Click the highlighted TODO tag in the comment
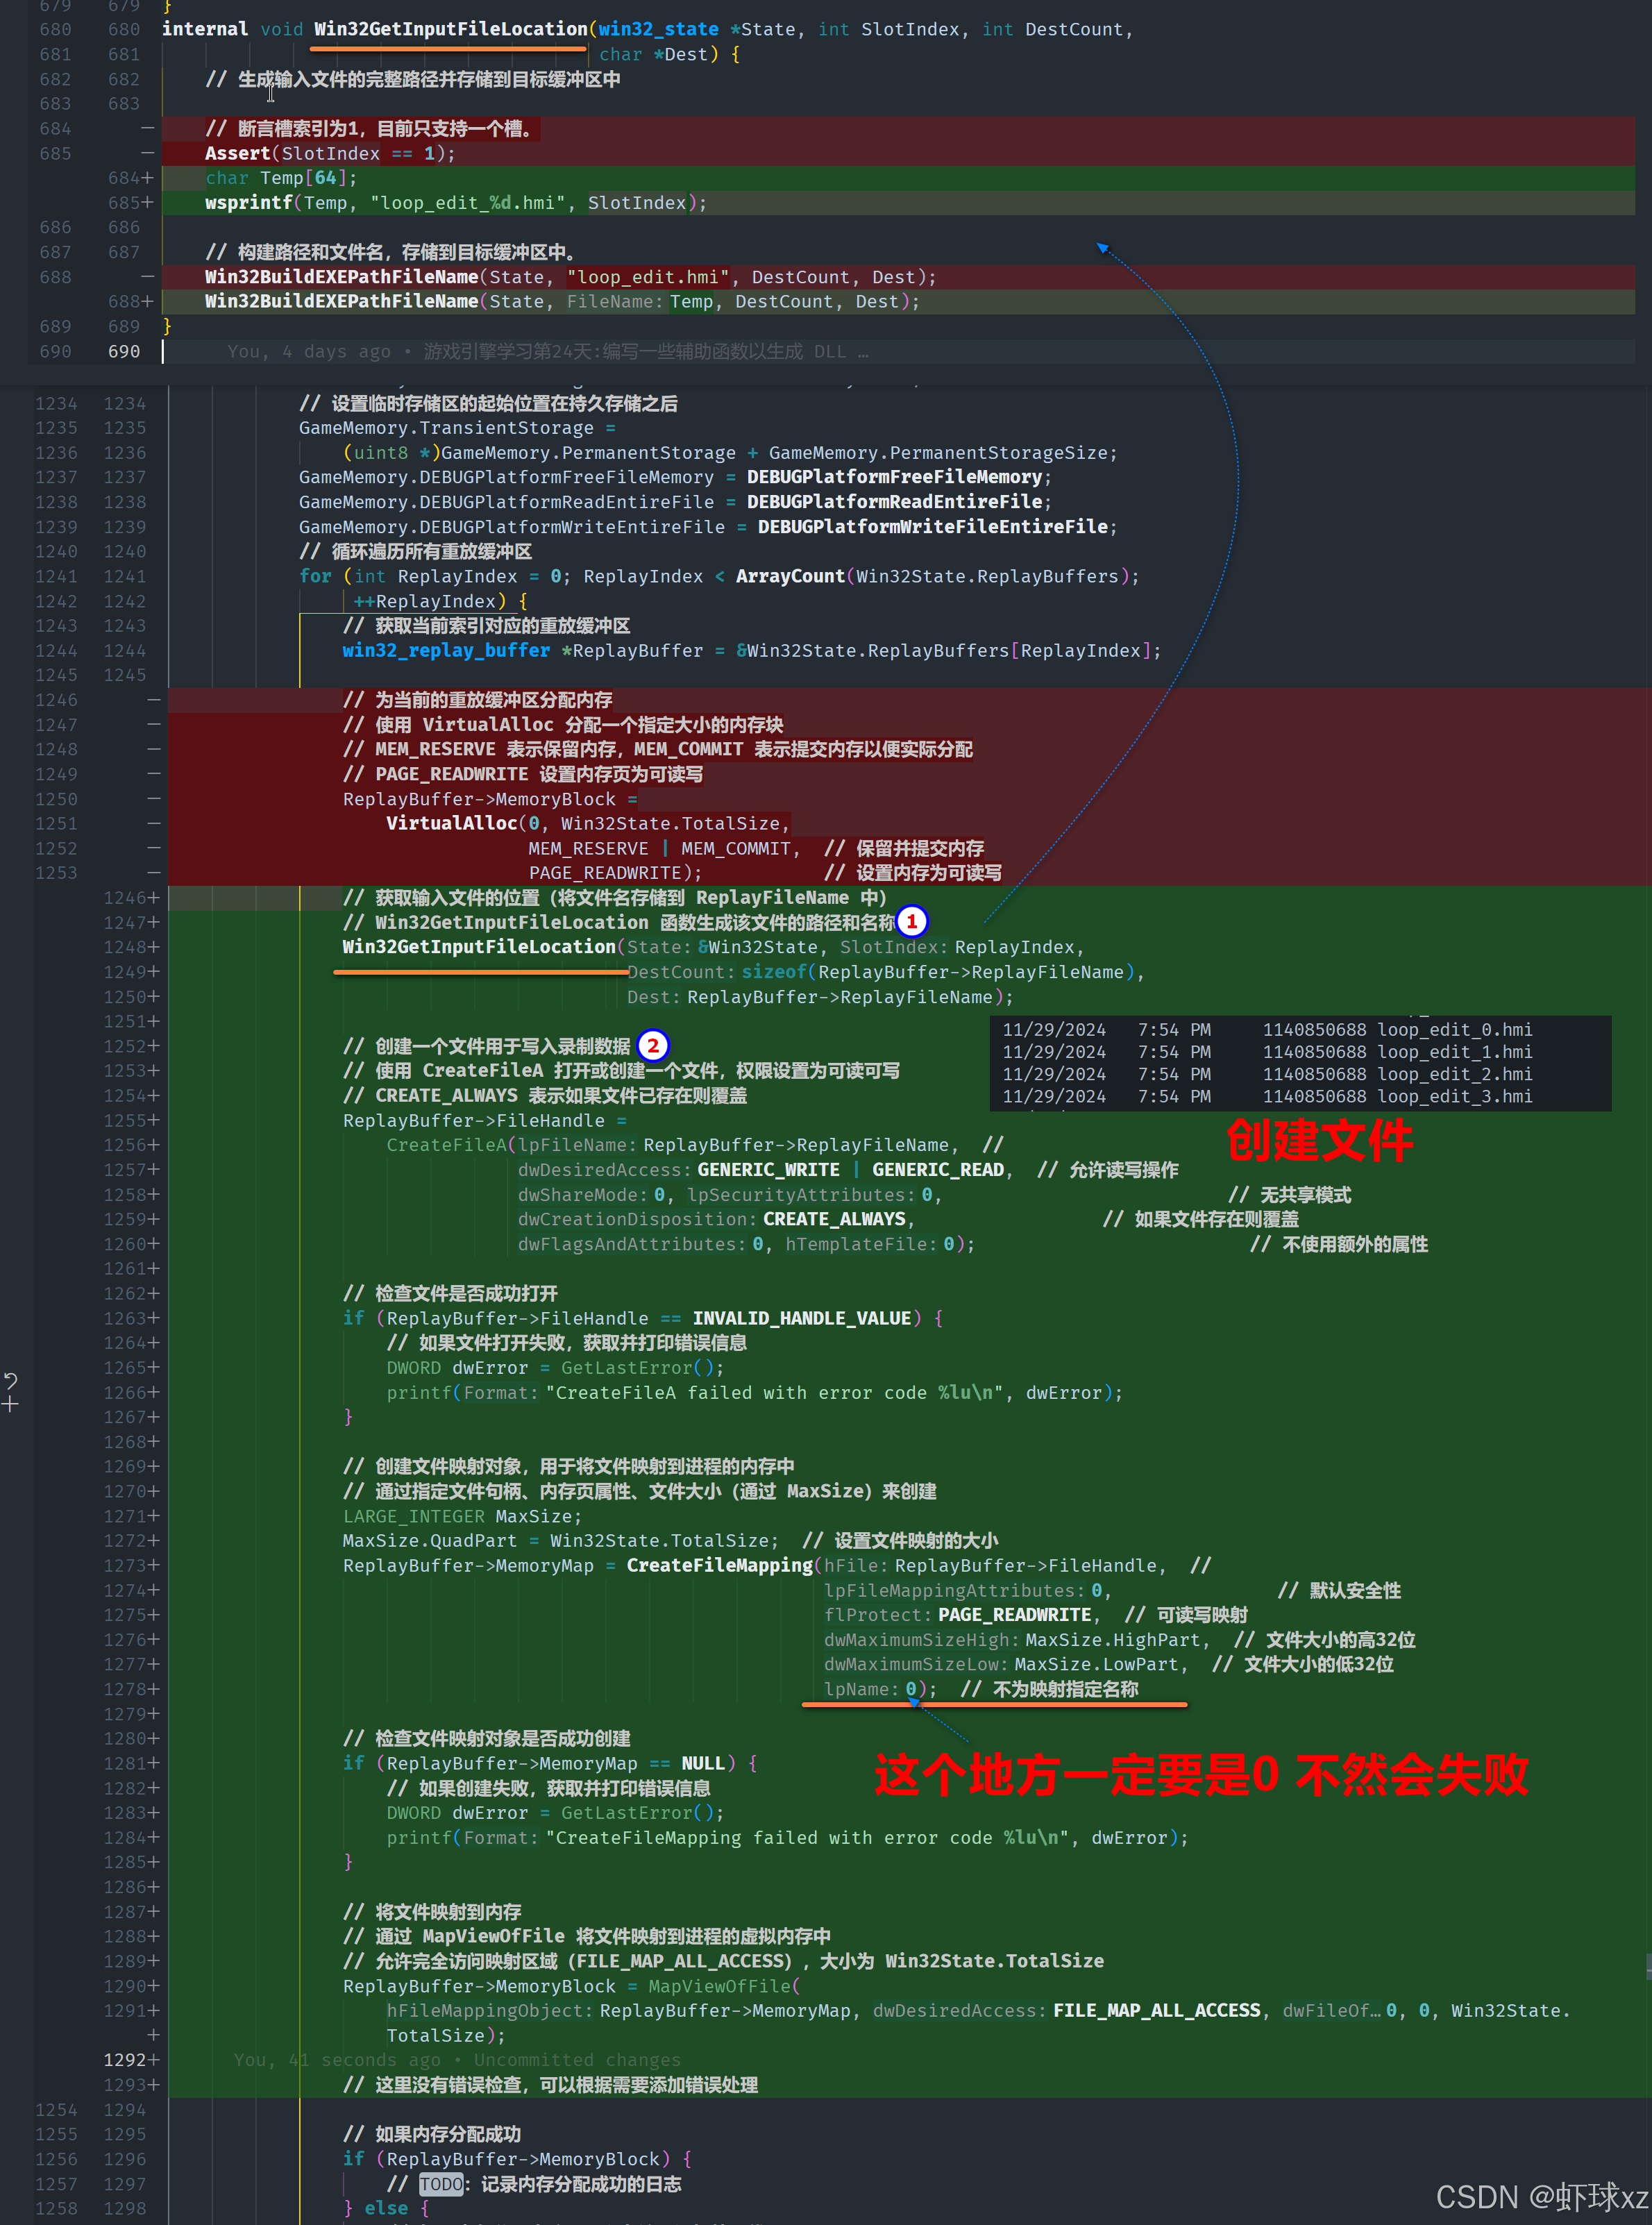Screen dimensions: 1652x2225 441,2184
